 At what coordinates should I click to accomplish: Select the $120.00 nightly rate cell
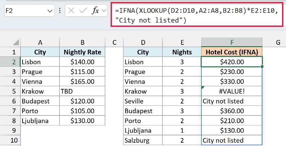[82, 101]
